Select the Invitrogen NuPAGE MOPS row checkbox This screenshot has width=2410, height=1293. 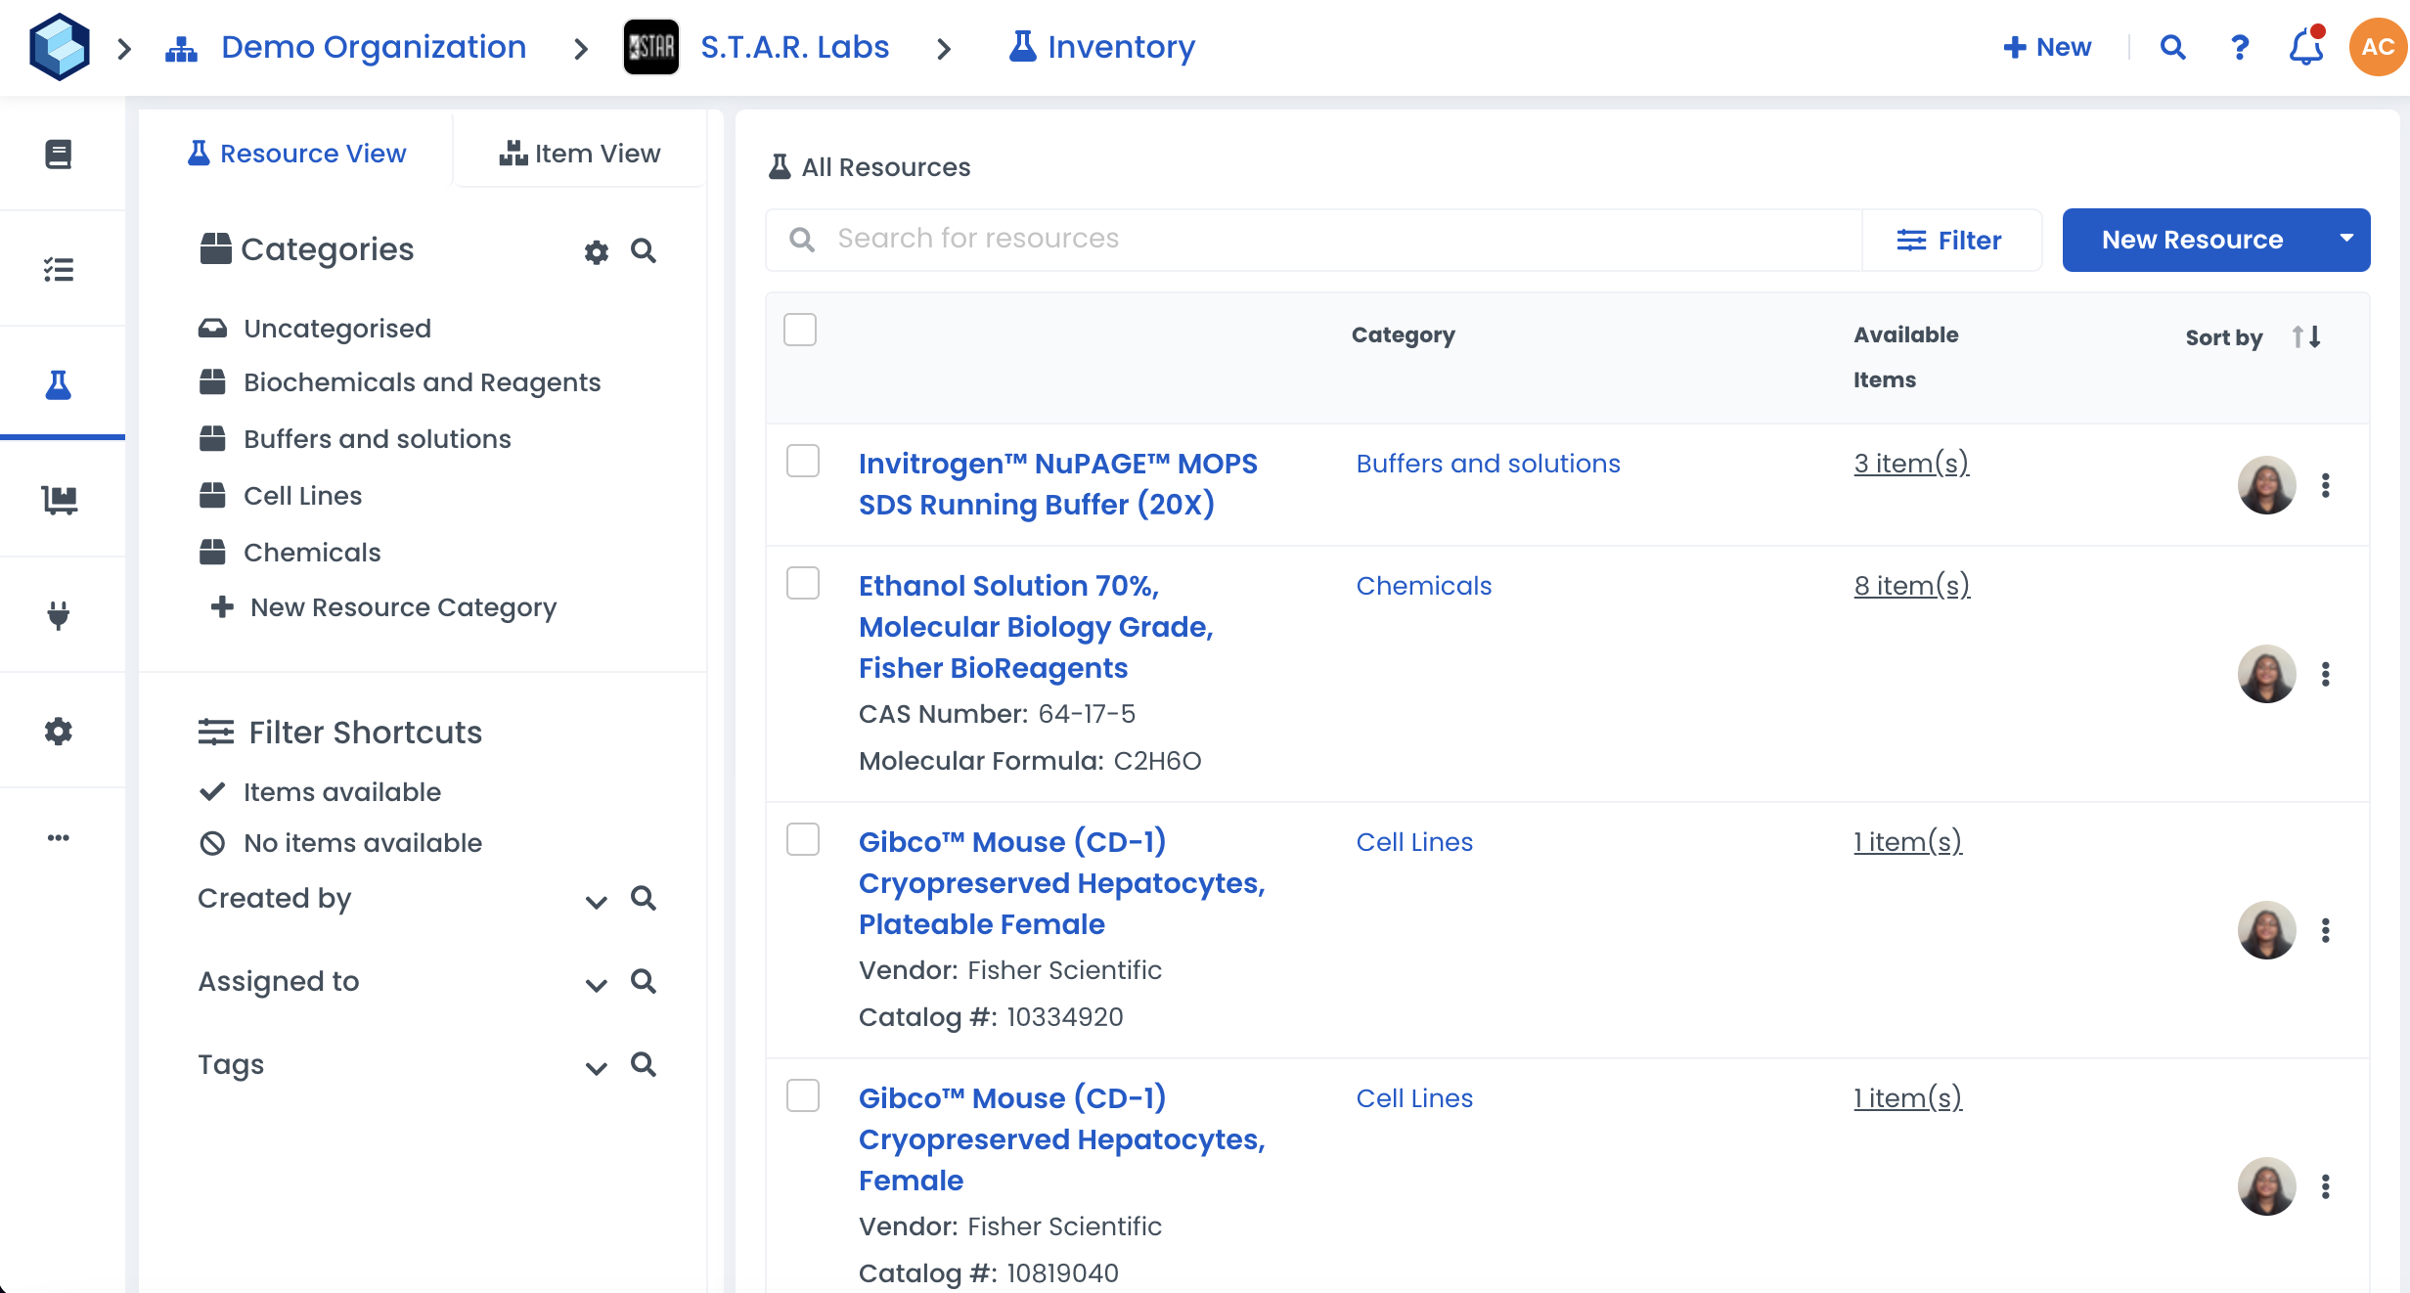coord(803,462)
